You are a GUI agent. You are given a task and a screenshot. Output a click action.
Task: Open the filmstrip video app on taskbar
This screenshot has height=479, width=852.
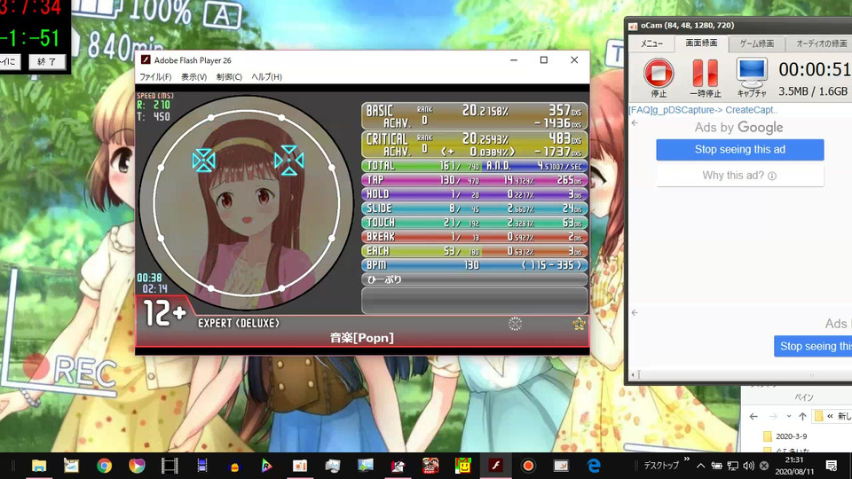coord(170,466)
